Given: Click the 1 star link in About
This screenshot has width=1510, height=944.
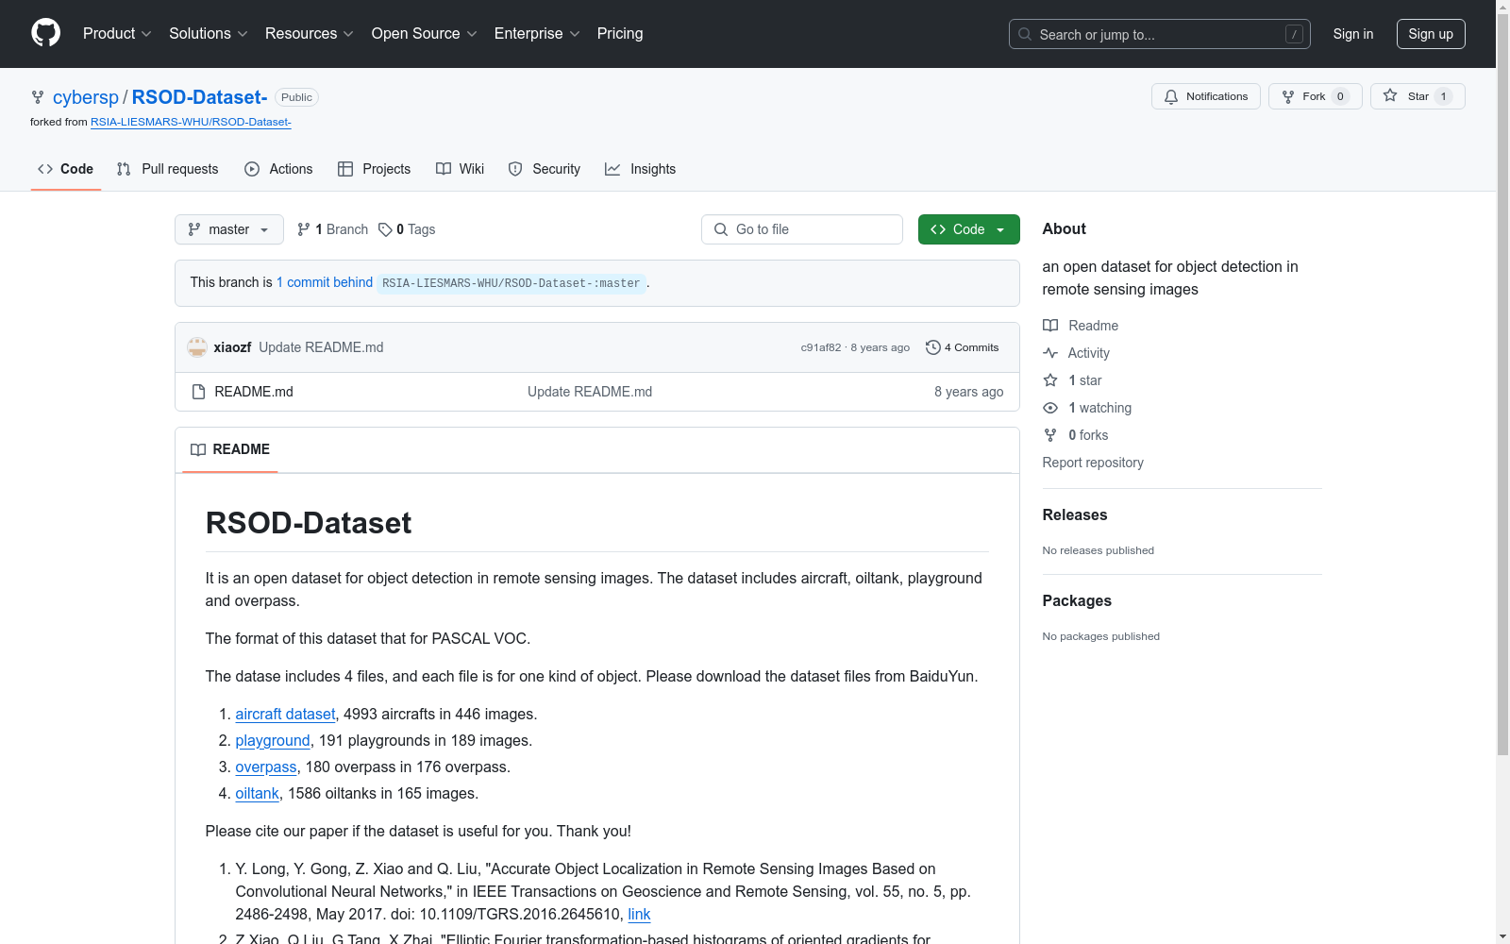Looking at the screenshot, I should pos(1073,380).
